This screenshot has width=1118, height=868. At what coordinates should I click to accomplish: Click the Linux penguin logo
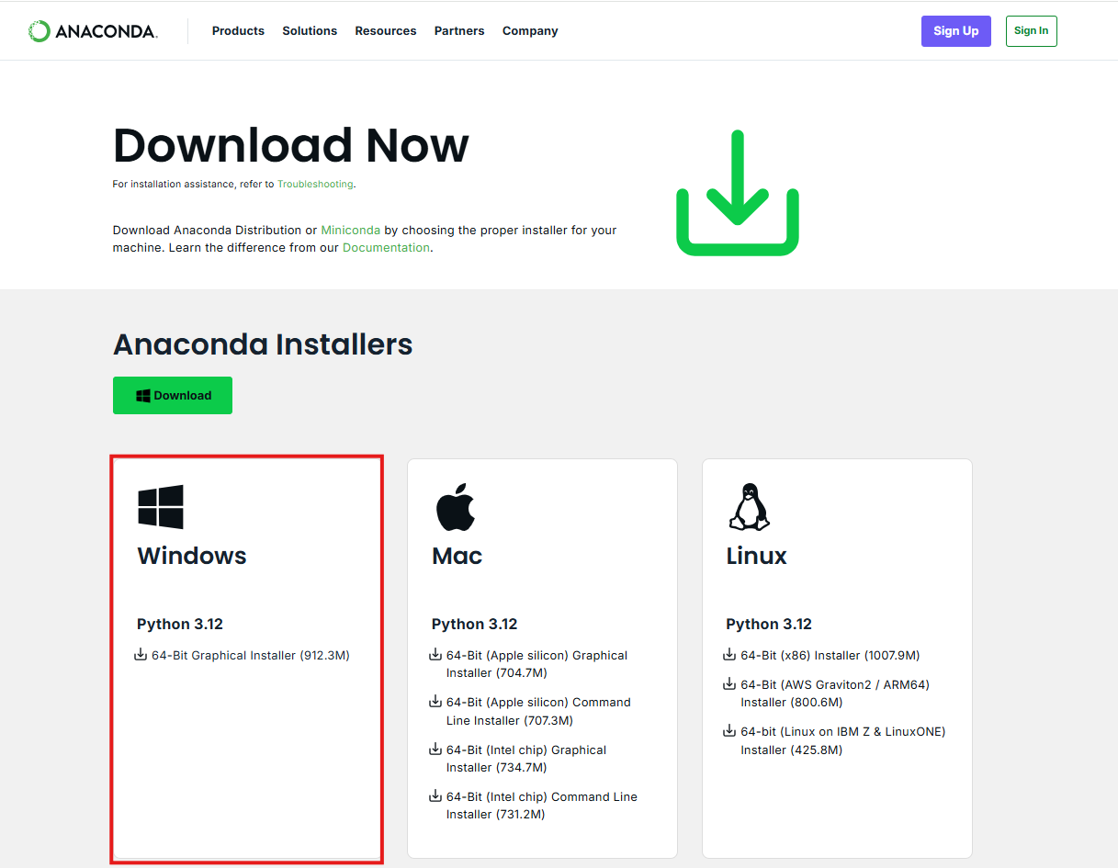point(749,507)
